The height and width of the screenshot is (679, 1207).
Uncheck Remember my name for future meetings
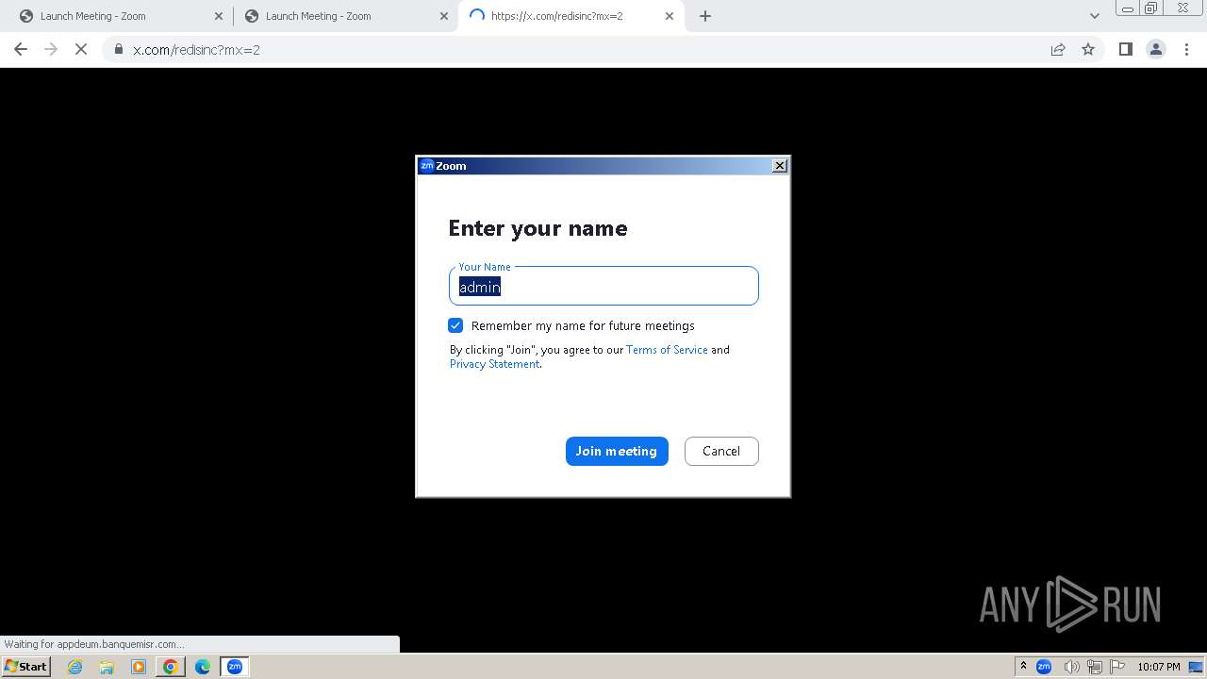click(455, 325)
